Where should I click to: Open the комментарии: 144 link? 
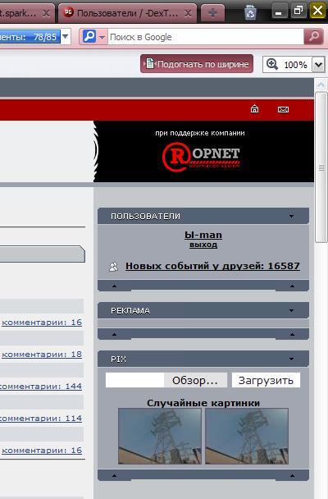tap(41, 387)
